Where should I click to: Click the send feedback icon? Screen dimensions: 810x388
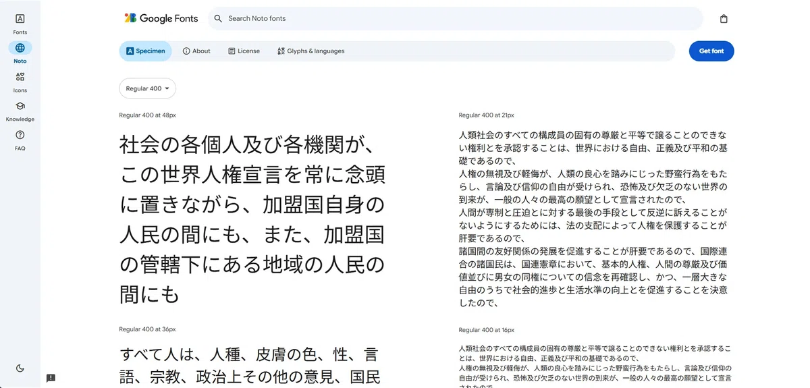[x=51, y=378]
